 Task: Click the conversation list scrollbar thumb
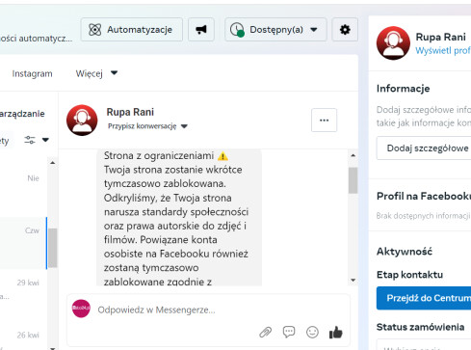(53, 248)
